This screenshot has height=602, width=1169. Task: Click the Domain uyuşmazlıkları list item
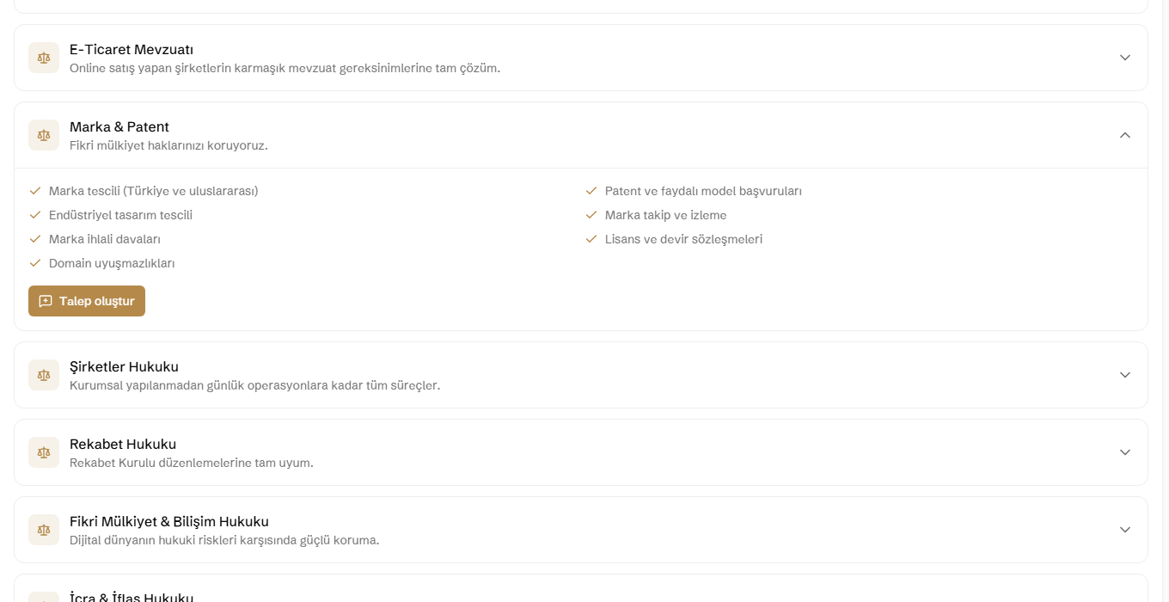coord(112,263)
